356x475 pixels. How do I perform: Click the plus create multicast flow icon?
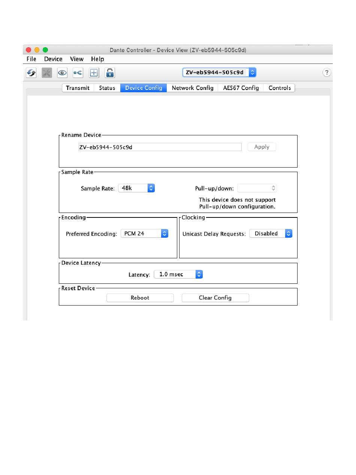click(x=94, y=73)
